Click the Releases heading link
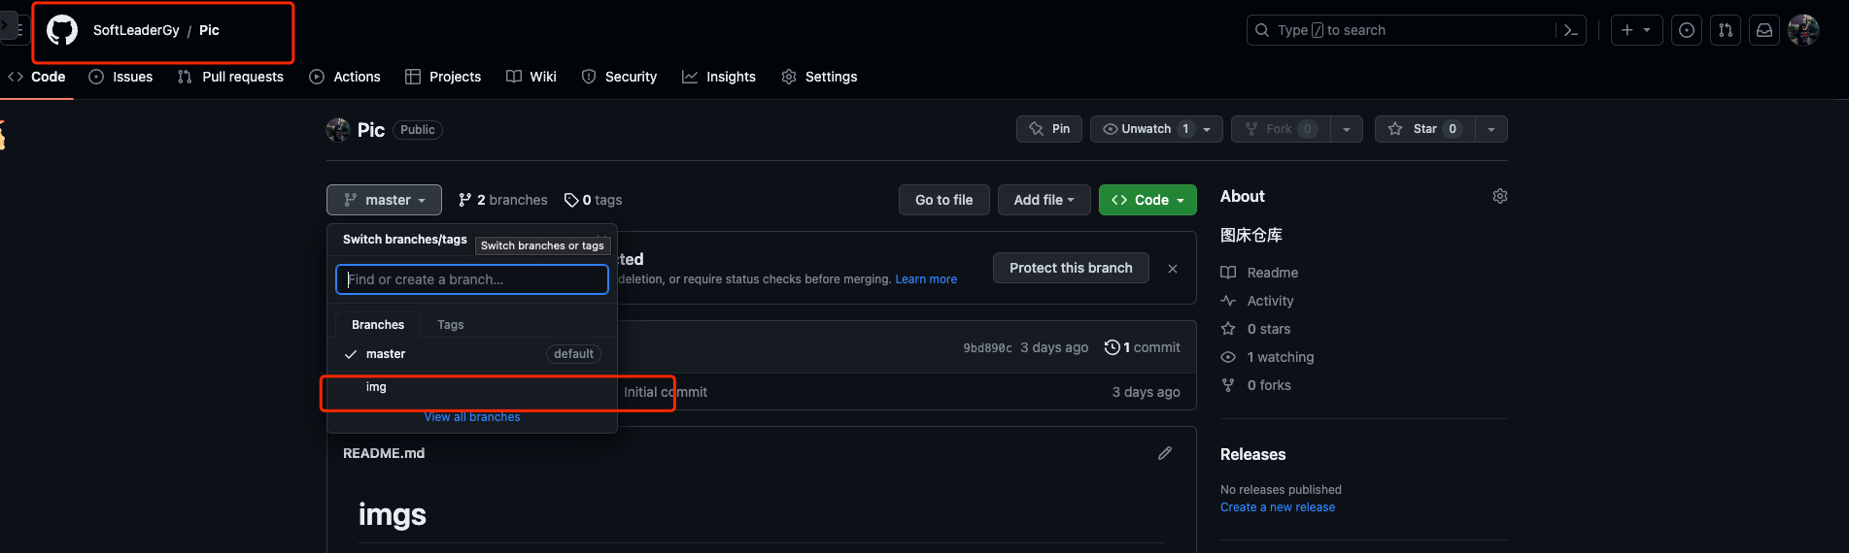This screenshot has width=1849, height=553. click(1252, 454)
